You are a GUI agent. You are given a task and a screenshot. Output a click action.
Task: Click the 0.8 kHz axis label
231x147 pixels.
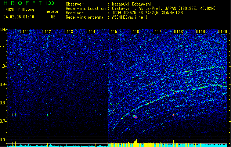3,103
